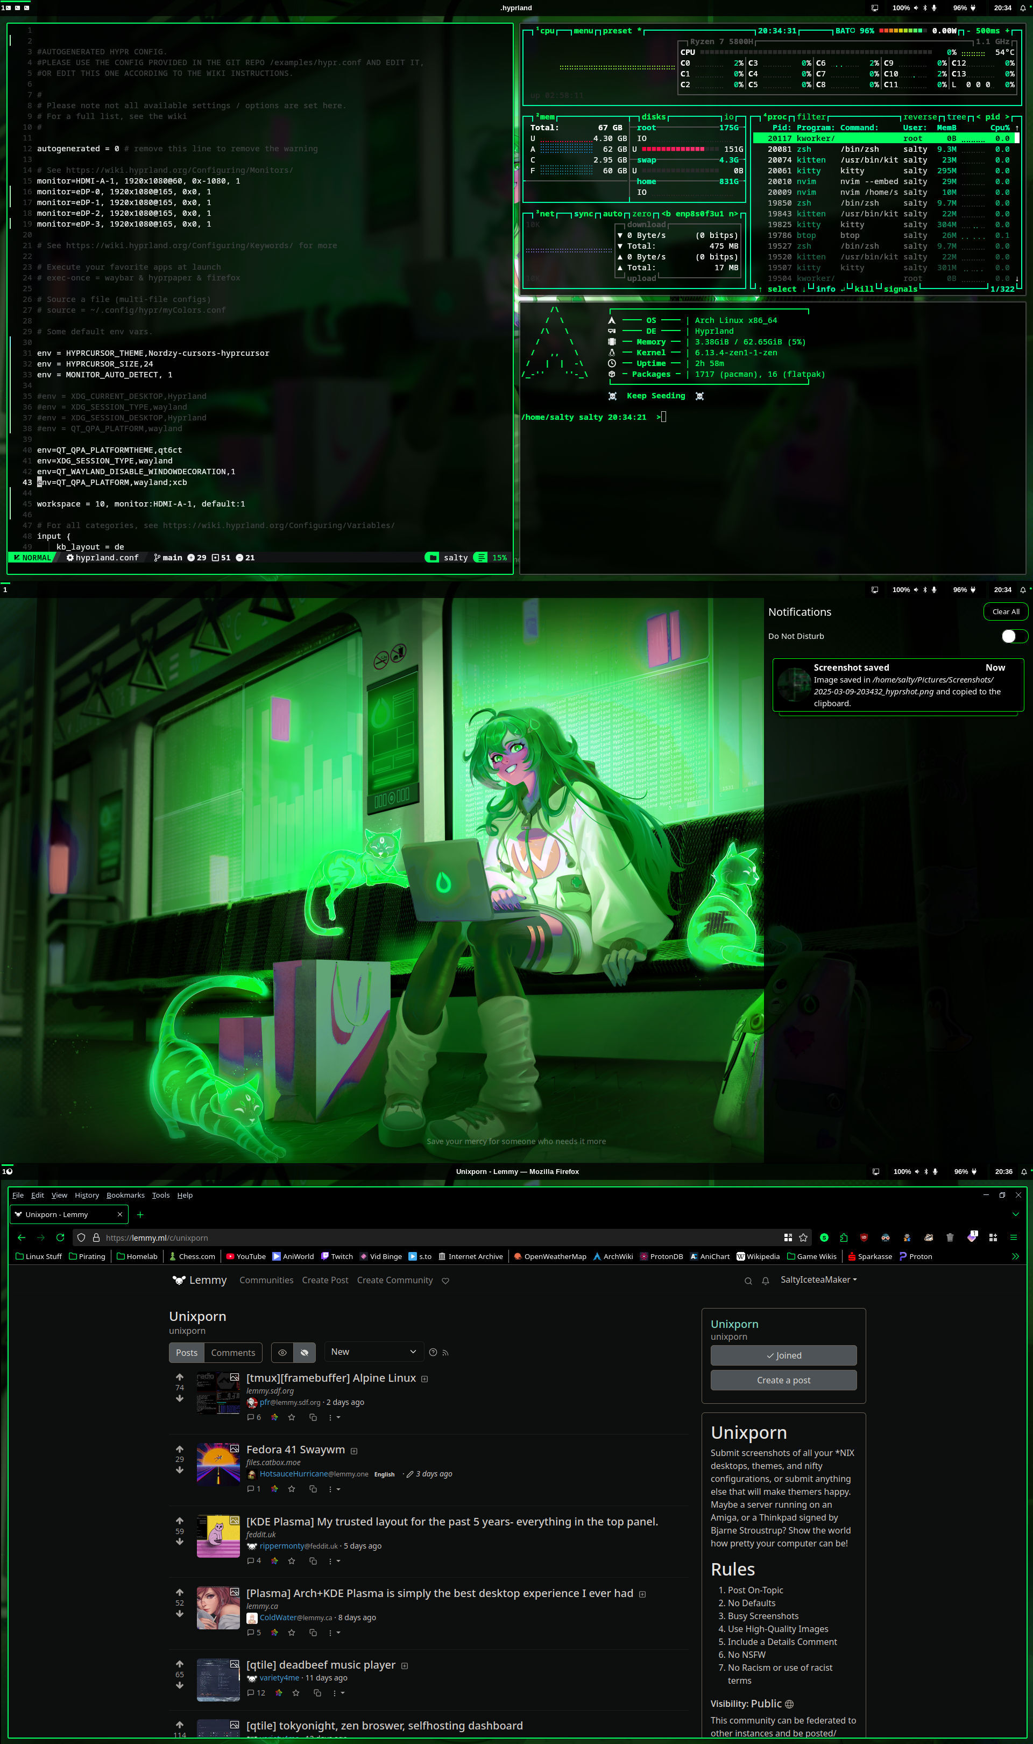This screenshot has height=1744, width=1033.
Task: Clear all notifications with Clear All
Action: coord(1005,611)
